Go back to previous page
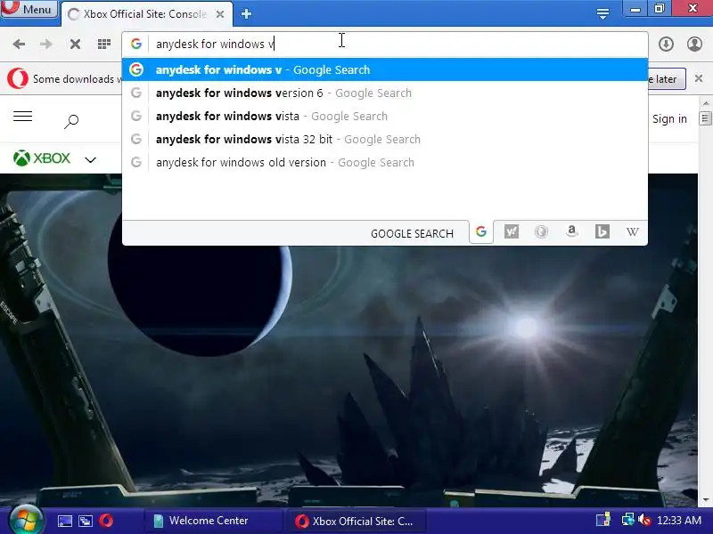The height and width of the screenshot is (534, 713). pos(19,44)
